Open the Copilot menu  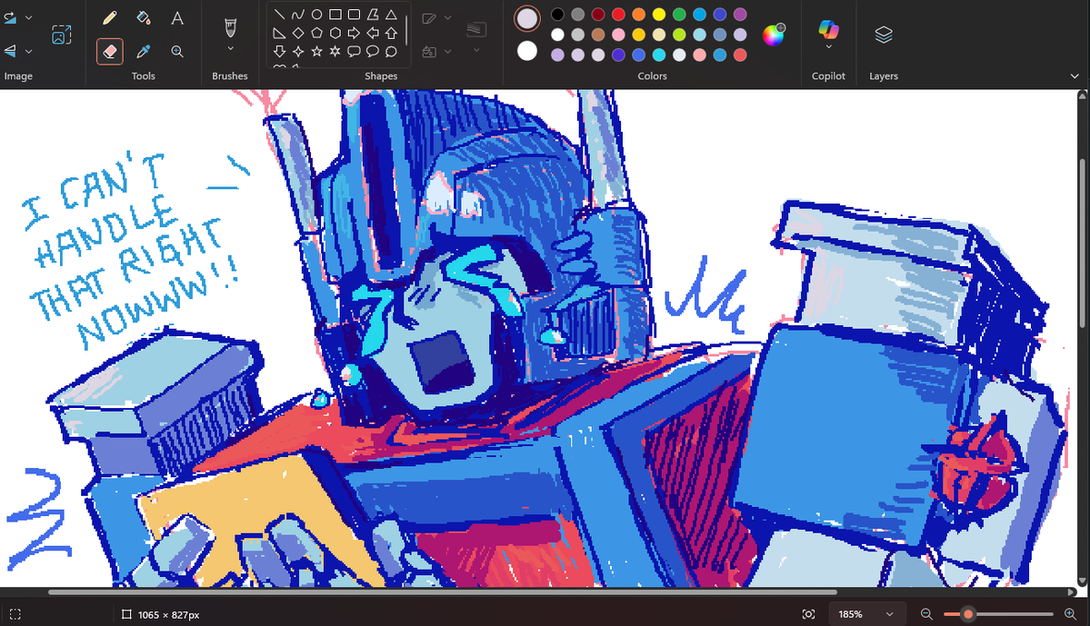tap(828, 35)
